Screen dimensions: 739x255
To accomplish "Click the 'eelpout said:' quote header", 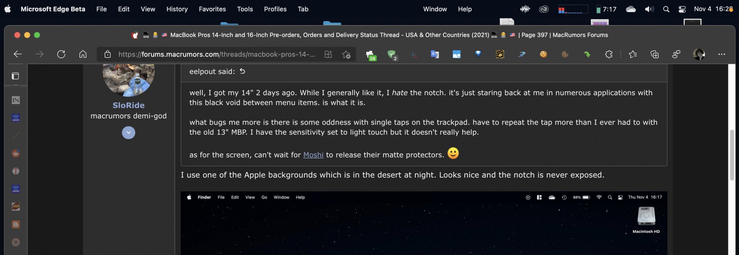I will pos(212,72).
